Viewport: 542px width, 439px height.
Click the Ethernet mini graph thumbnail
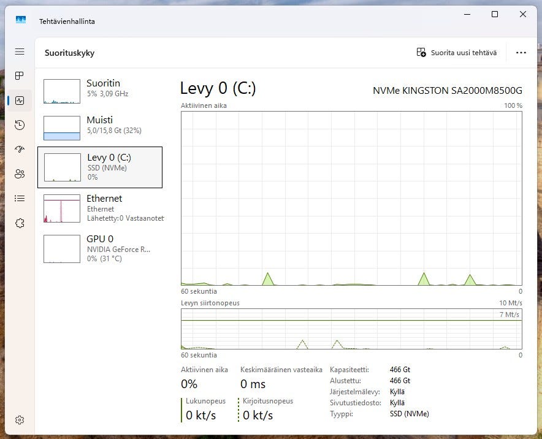62,208
